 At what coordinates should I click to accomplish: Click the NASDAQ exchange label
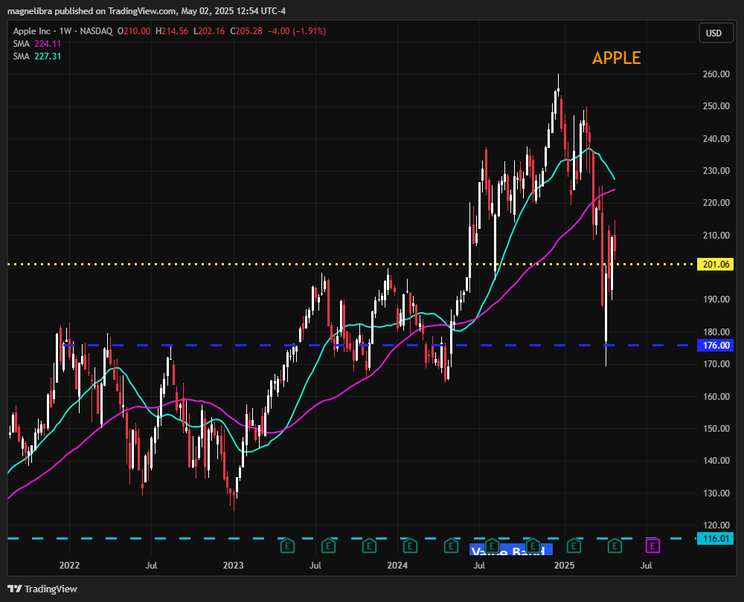coord(96,31)
